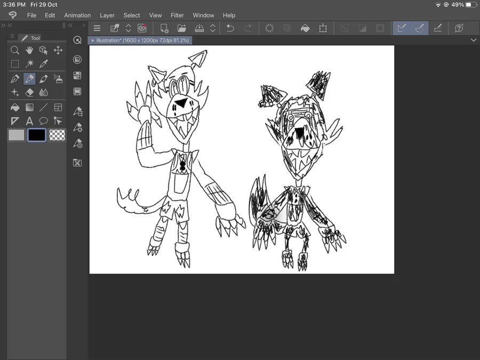
Task: Select the Eyedropper tool
Action: [x=44, y=63]
